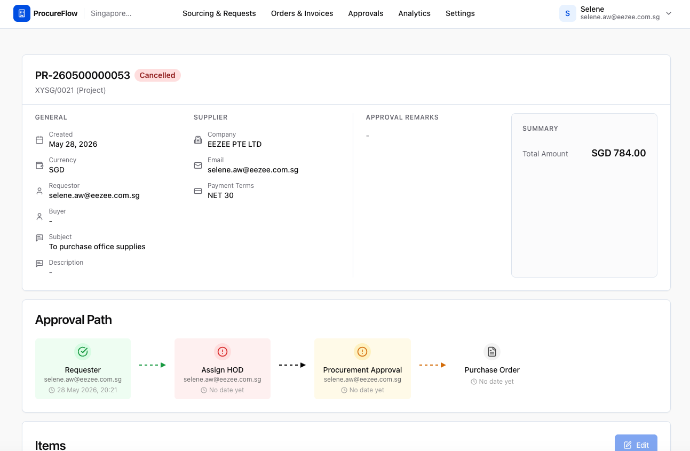Click the message icon beside Subject
This screenshot has width=690, height=451.
coord(39,238)
